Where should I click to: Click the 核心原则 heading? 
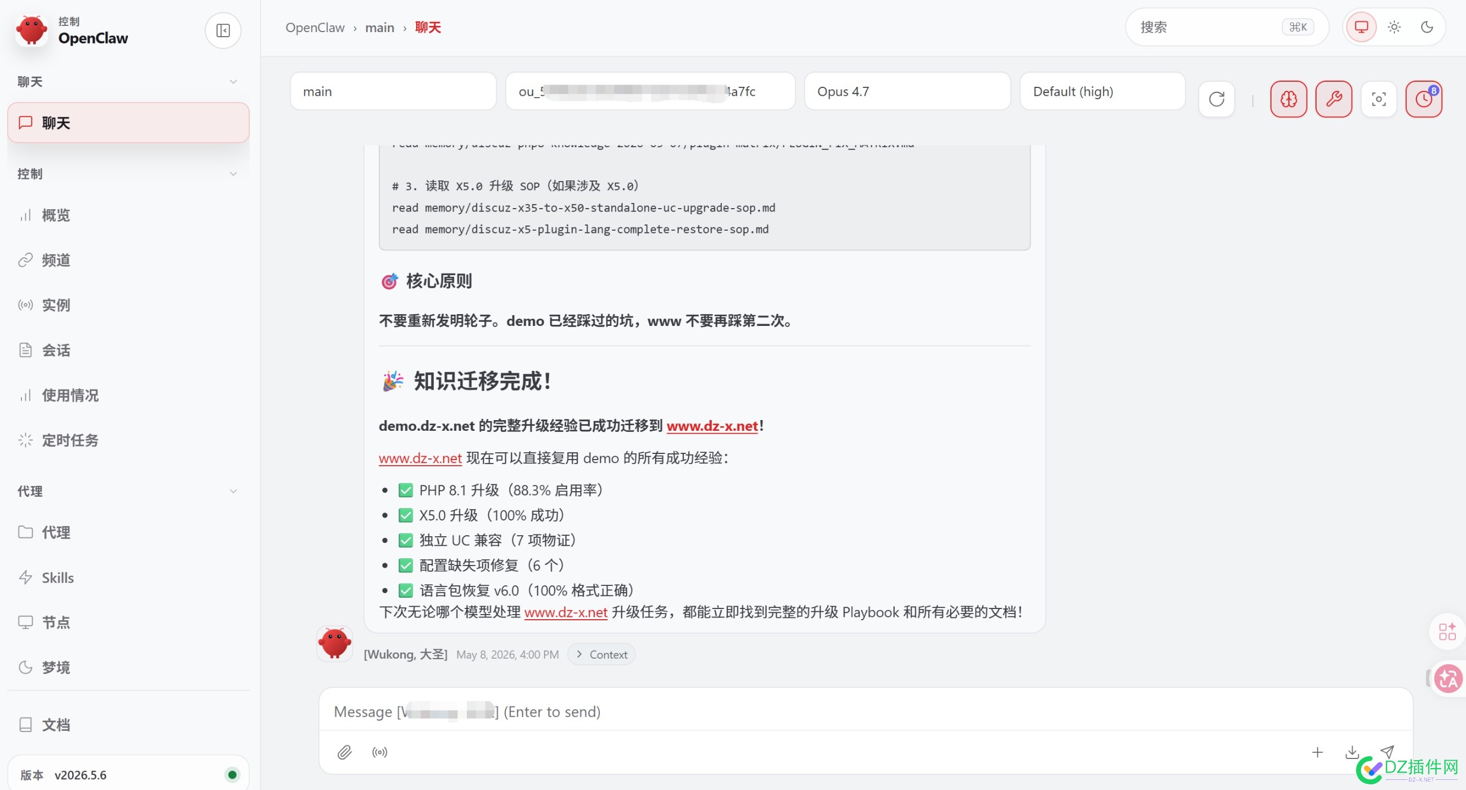426,281
